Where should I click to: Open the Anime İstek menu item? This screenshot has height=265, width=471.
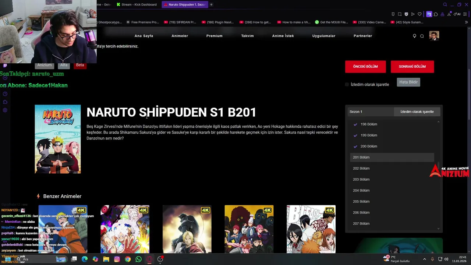[x=283, y=36]
